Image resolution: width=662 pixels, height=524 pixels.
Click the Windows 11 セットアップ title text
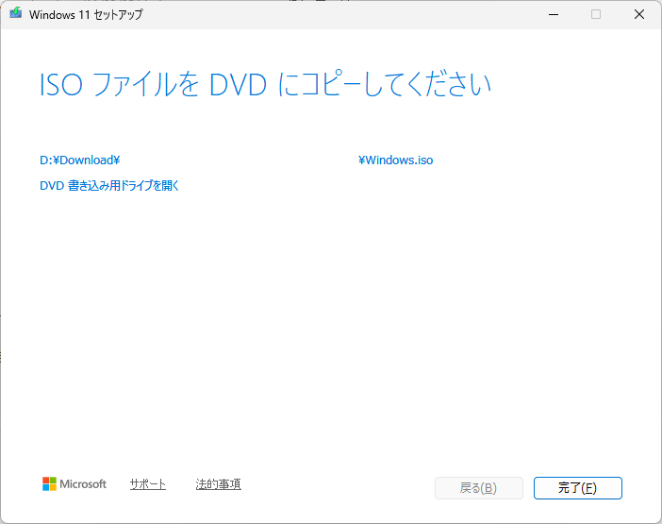tap(86, 15)
